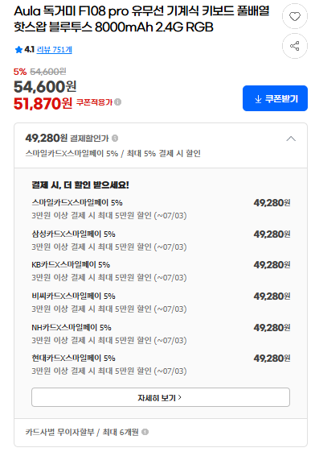Select KB카드X스마일페이 5% discount row
This screenshot has height=452, width=315.
pyautogui.click(x=161, y=271)
